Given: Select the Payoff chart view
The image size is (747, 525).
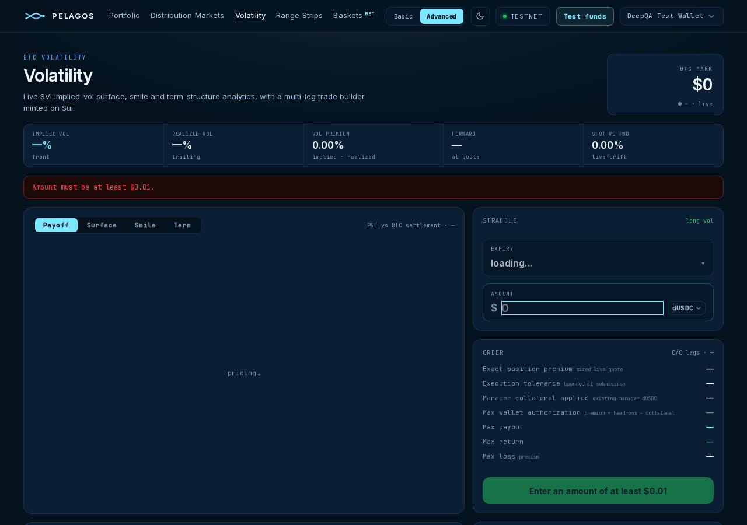Looking at the screenshot, I should coord(56,225).
